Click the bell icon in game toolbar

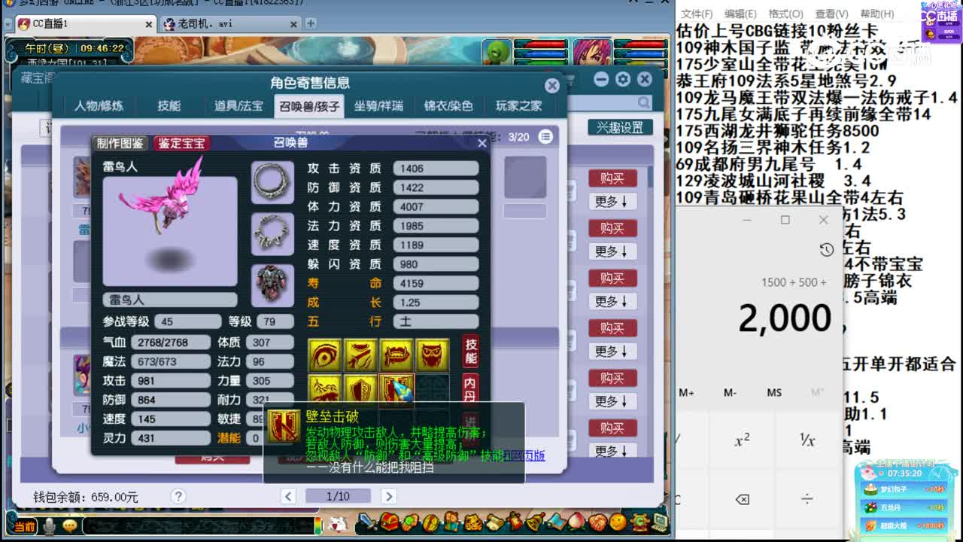536,522
